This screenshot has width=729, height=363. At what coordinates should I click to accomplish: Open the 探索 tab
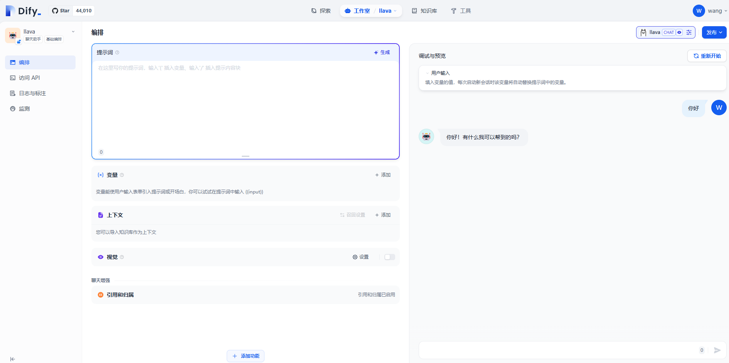click(x=321, y=11)
